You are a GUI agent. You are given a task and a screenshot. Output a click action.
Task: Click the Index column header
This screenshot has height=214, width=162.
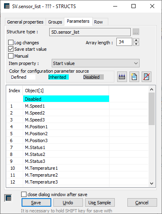15,91
